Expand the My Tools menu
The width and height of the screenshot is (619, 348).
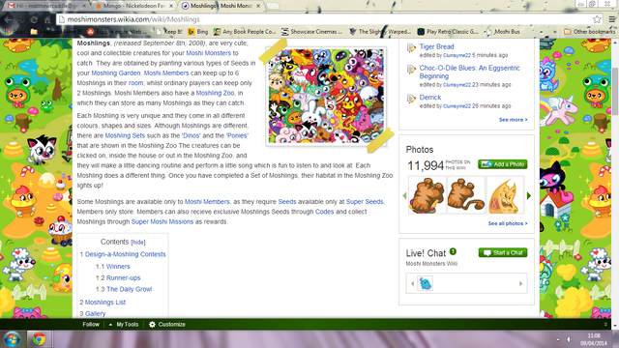point(124,325)
